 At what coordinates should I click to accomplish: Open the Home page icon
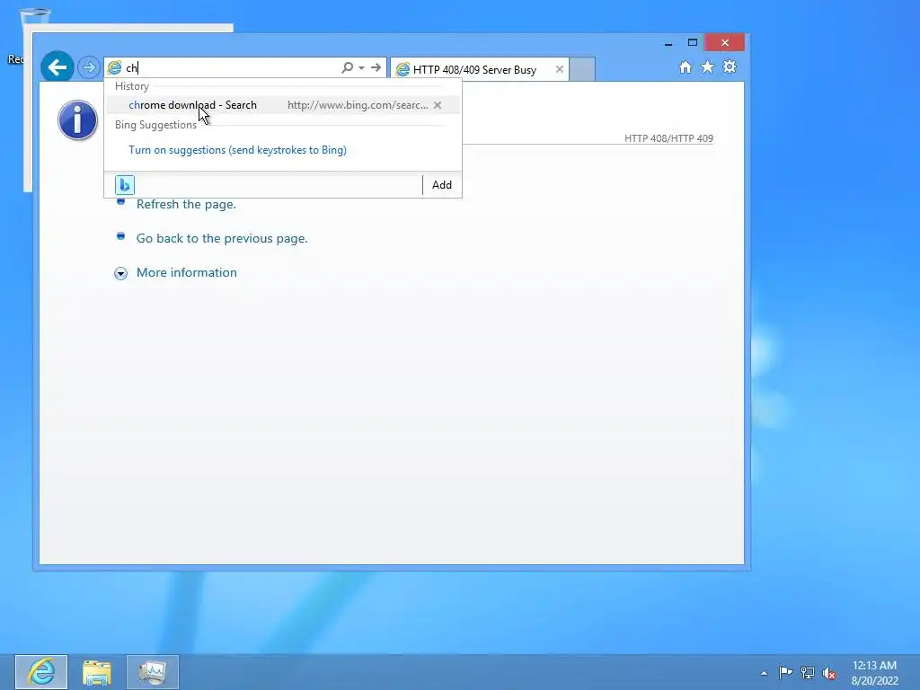(685, 66)
